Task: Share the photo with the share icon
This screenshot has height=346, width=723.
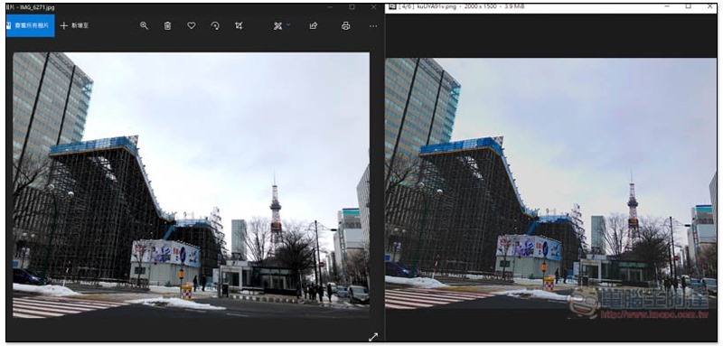Action: click(x=314, y=26)
